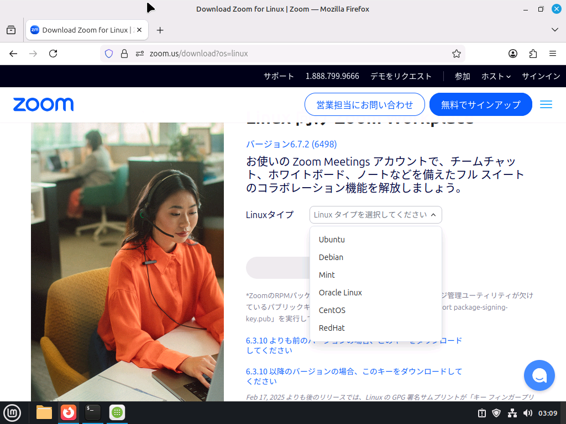
Task: Bookmark this page with the star icon
Action: coord(457,54)
